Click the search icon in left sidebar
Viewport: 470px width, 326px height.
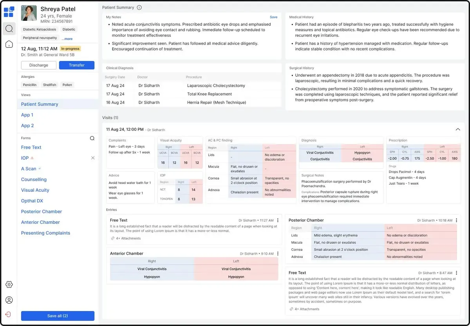(x=9, y=29)
